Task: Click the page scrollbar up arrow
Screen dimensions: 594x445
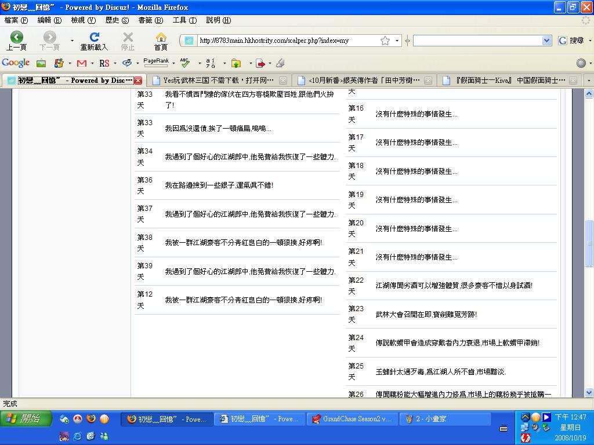Action: 589,93
